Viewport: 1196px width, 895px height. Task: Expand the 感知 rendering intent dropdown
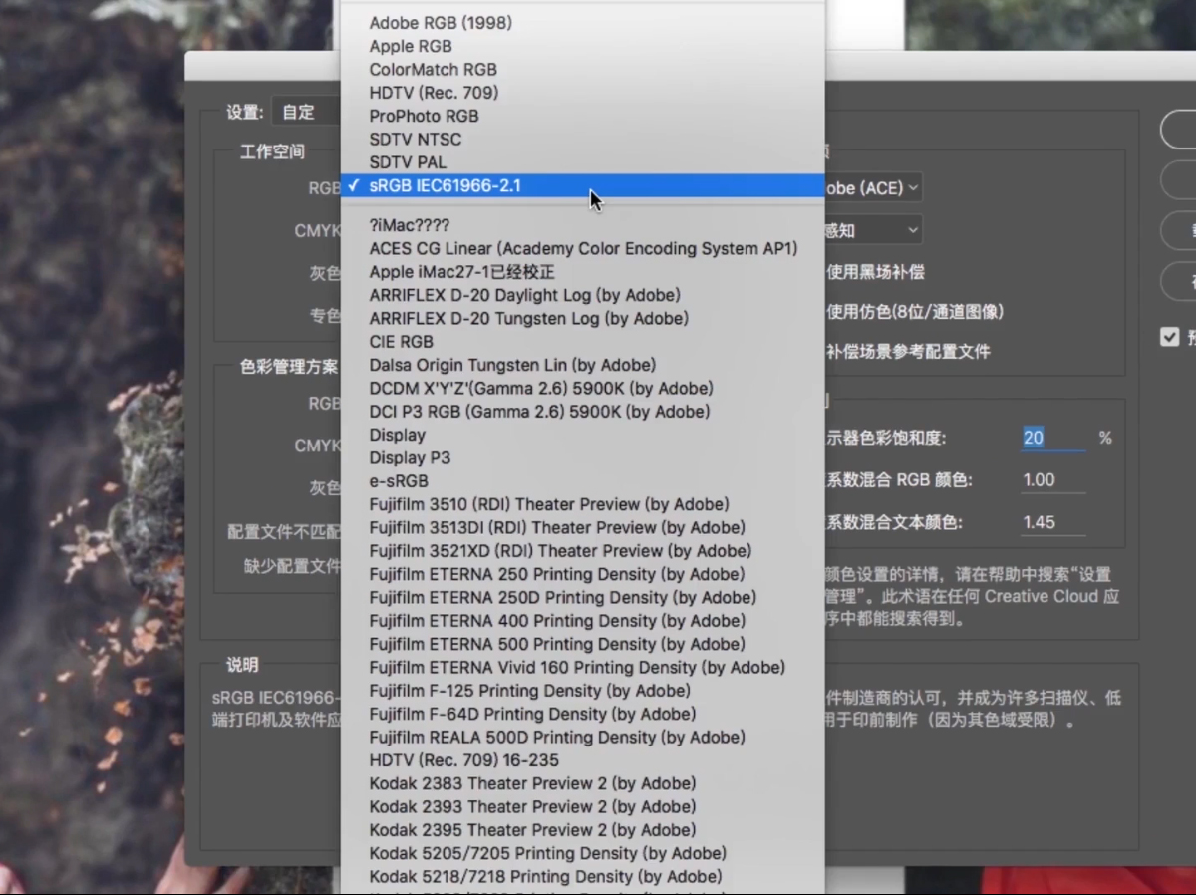coord(871,230)
